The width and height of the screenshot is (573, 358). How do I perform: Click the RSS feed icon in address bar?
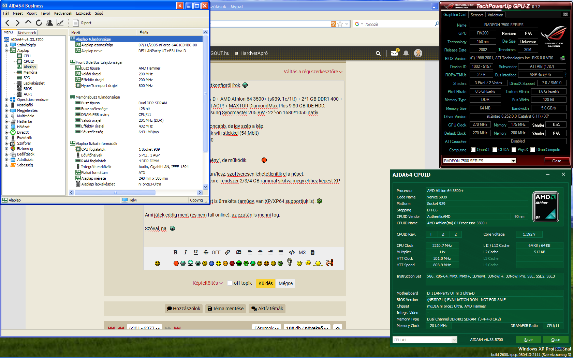tap(333, 24)
